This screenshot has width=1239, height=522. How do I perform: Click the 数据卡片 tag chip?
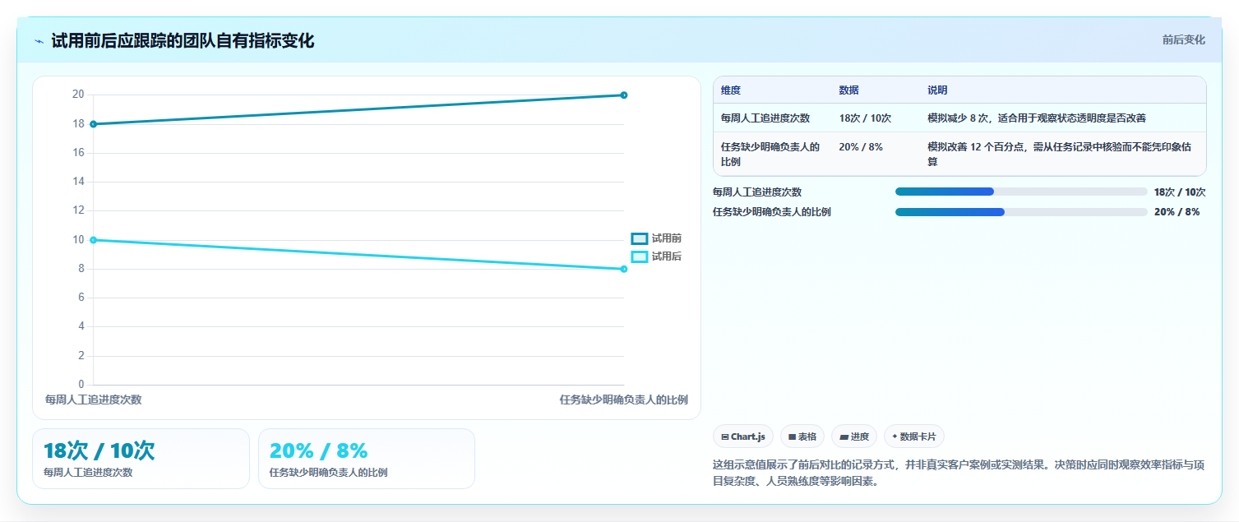914,437
